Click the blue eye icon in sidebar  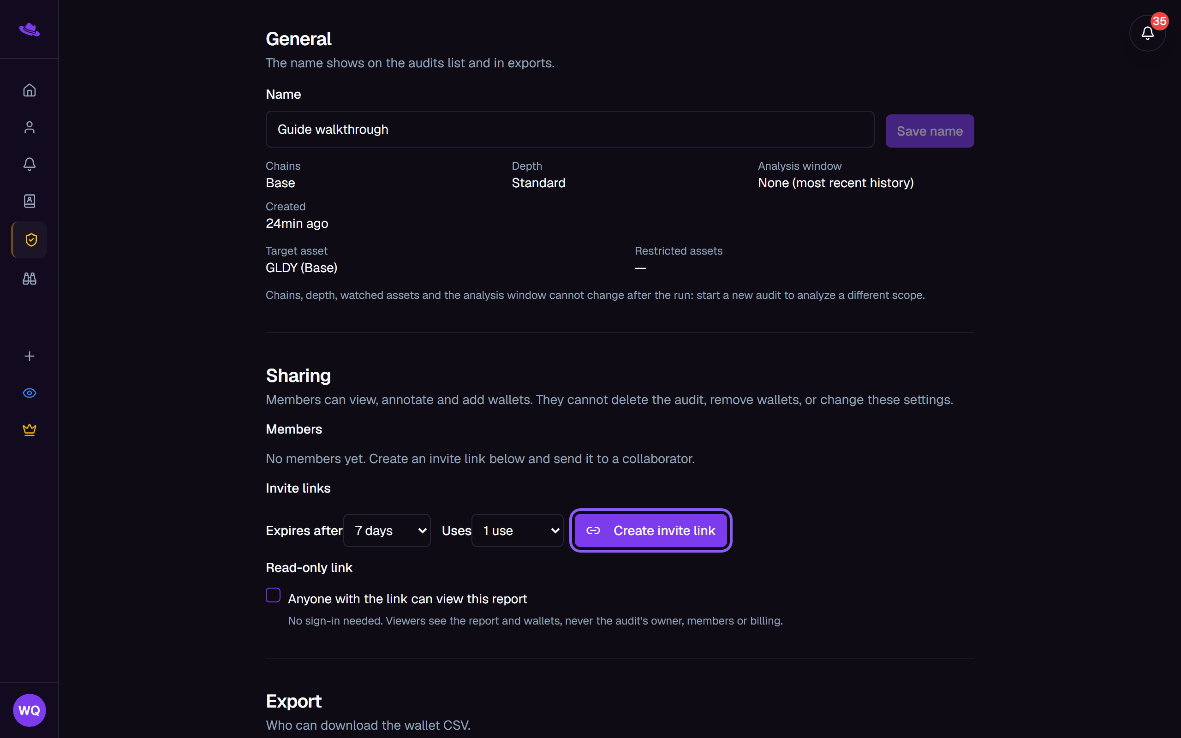pyautogui.click(x=29, y=393)
